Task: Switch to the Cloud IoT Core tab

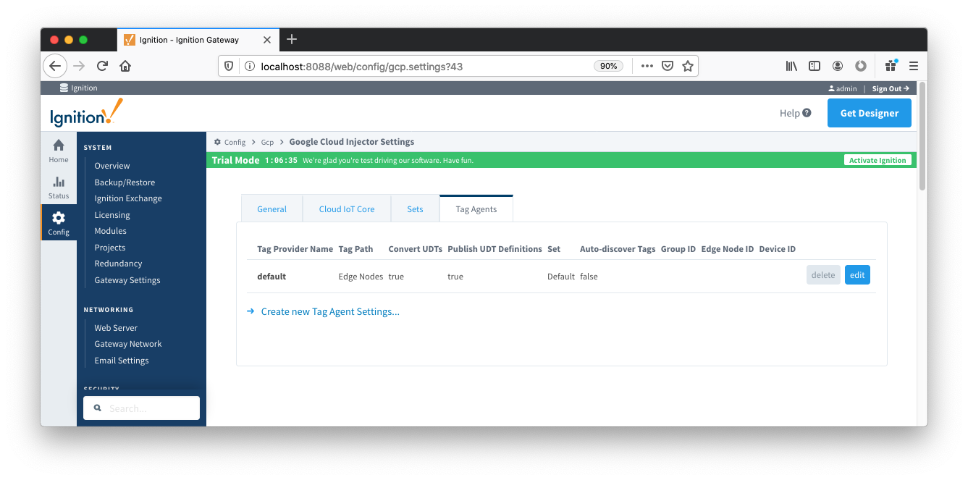Action: coord(347,209)
